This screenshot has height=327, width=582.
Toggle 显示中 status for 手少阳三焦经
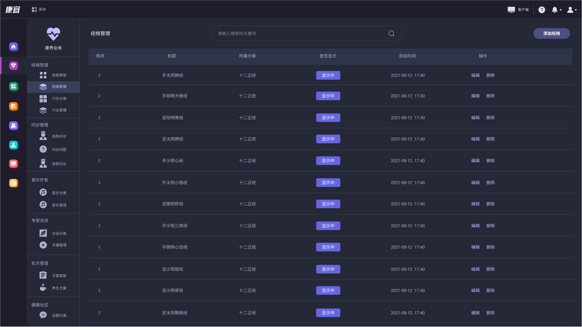click(328, 226)
